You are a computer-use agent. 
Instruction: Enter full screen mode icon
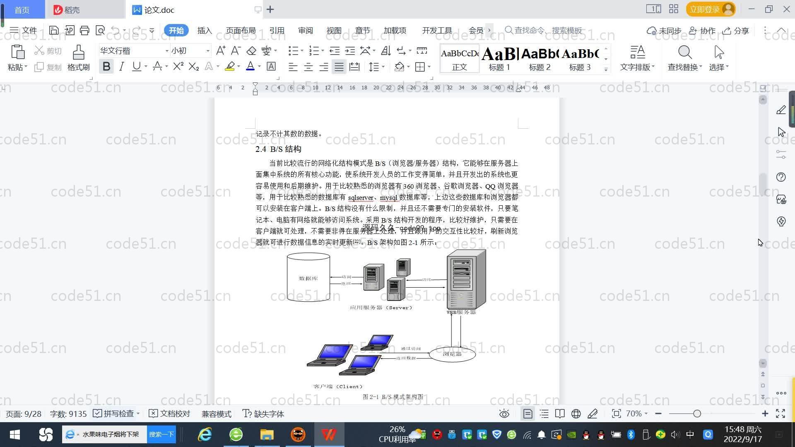tap(781, 413)
